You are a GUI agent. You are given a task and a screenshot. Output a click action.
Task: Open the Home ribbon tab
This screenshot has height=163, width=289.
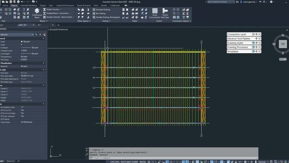(x=5, y=5)
